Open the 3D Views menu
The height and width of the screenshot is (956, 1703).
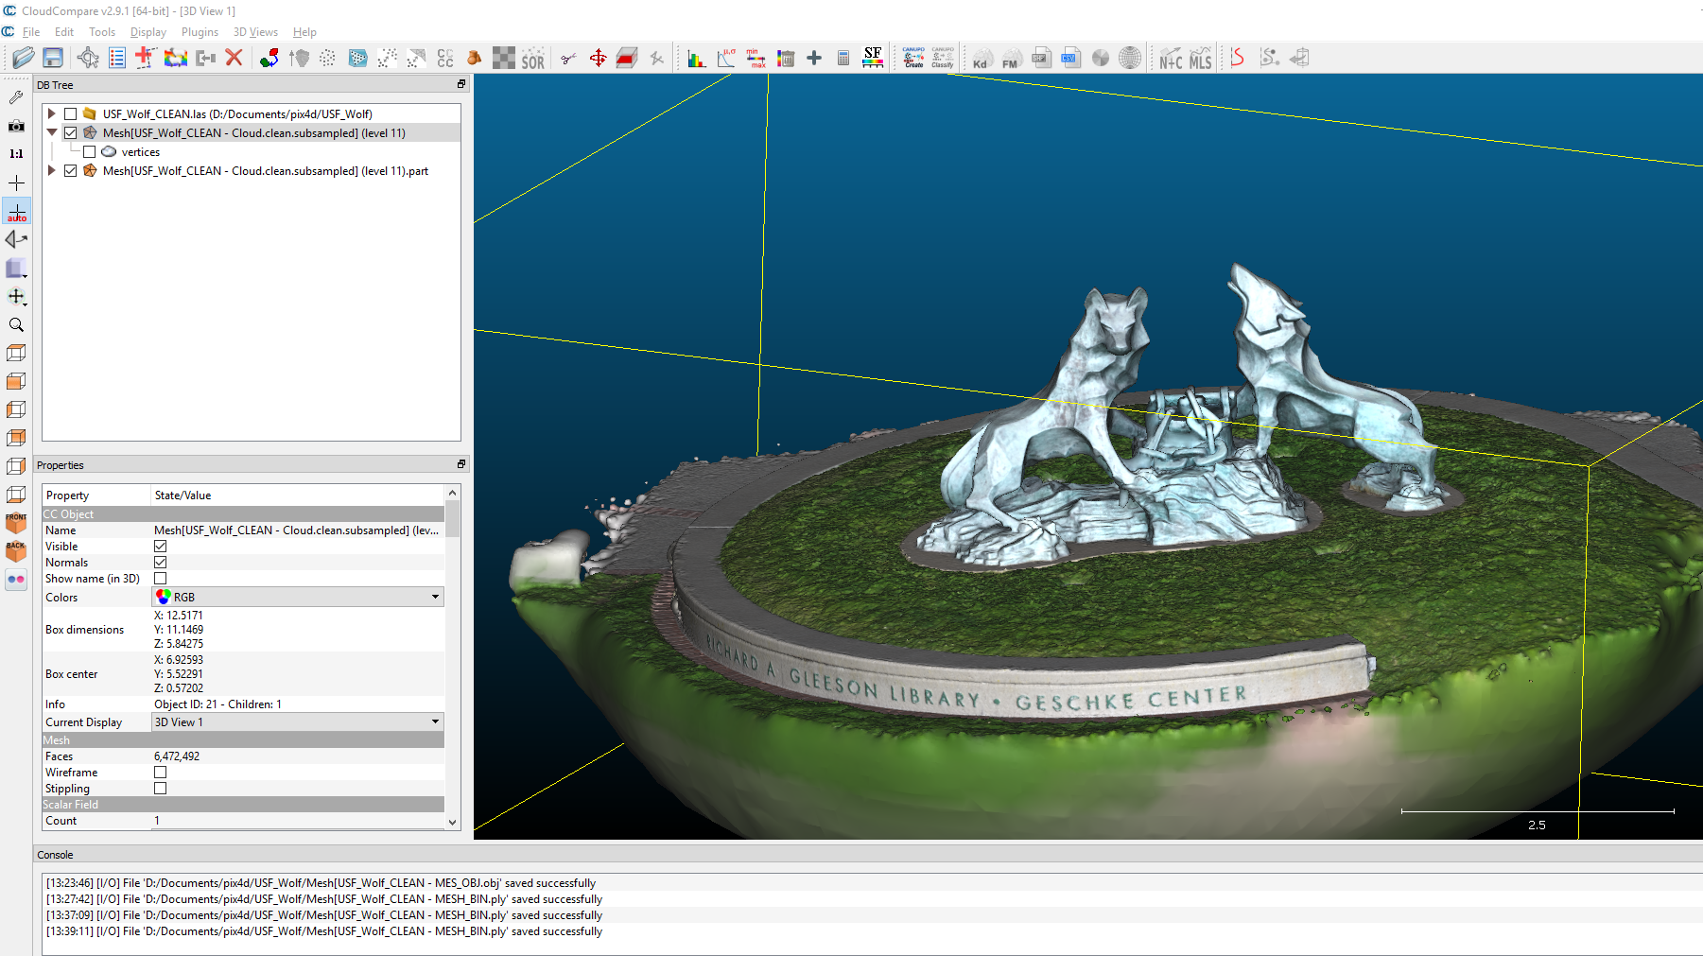click(x=255, y=31)
